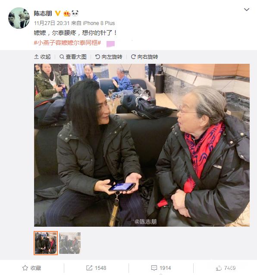This screenshot has width=257, height=275.
Task: Click the post timestamp 11月27日 20:31
Action: point(52,23)
